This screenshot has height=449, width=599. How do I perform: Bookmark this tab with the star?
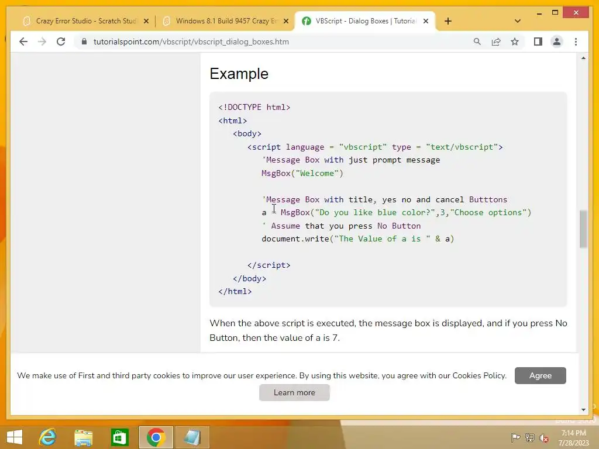515,42
